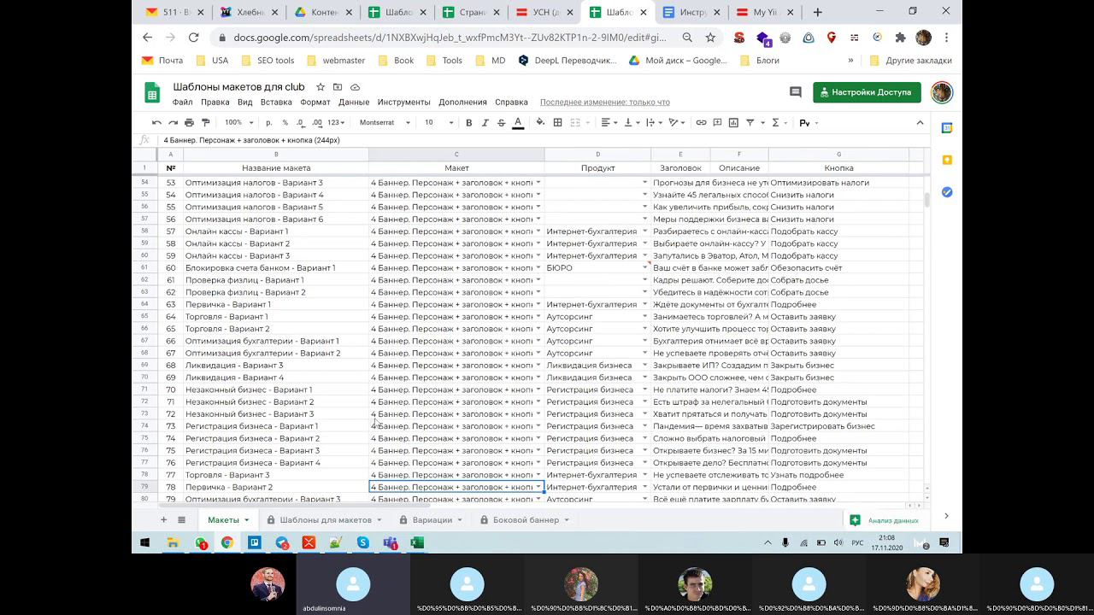Open the 123 number format dropdown
The width and height of the screenshot is (1094, 615).
click(336, 122)
